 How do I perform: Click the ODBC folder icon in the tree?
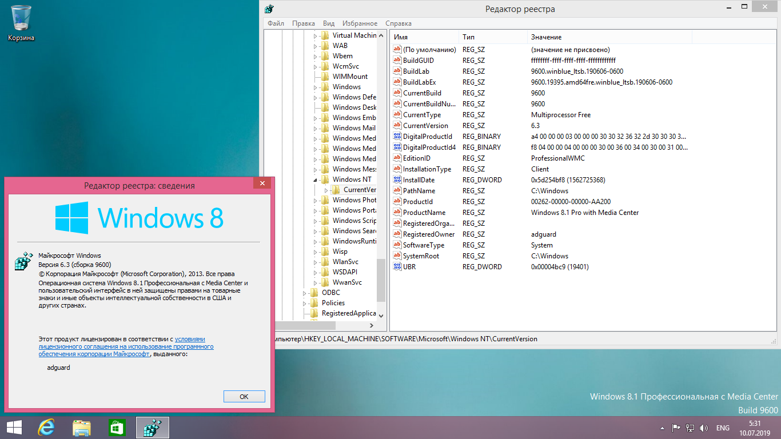tap(314, 293)
